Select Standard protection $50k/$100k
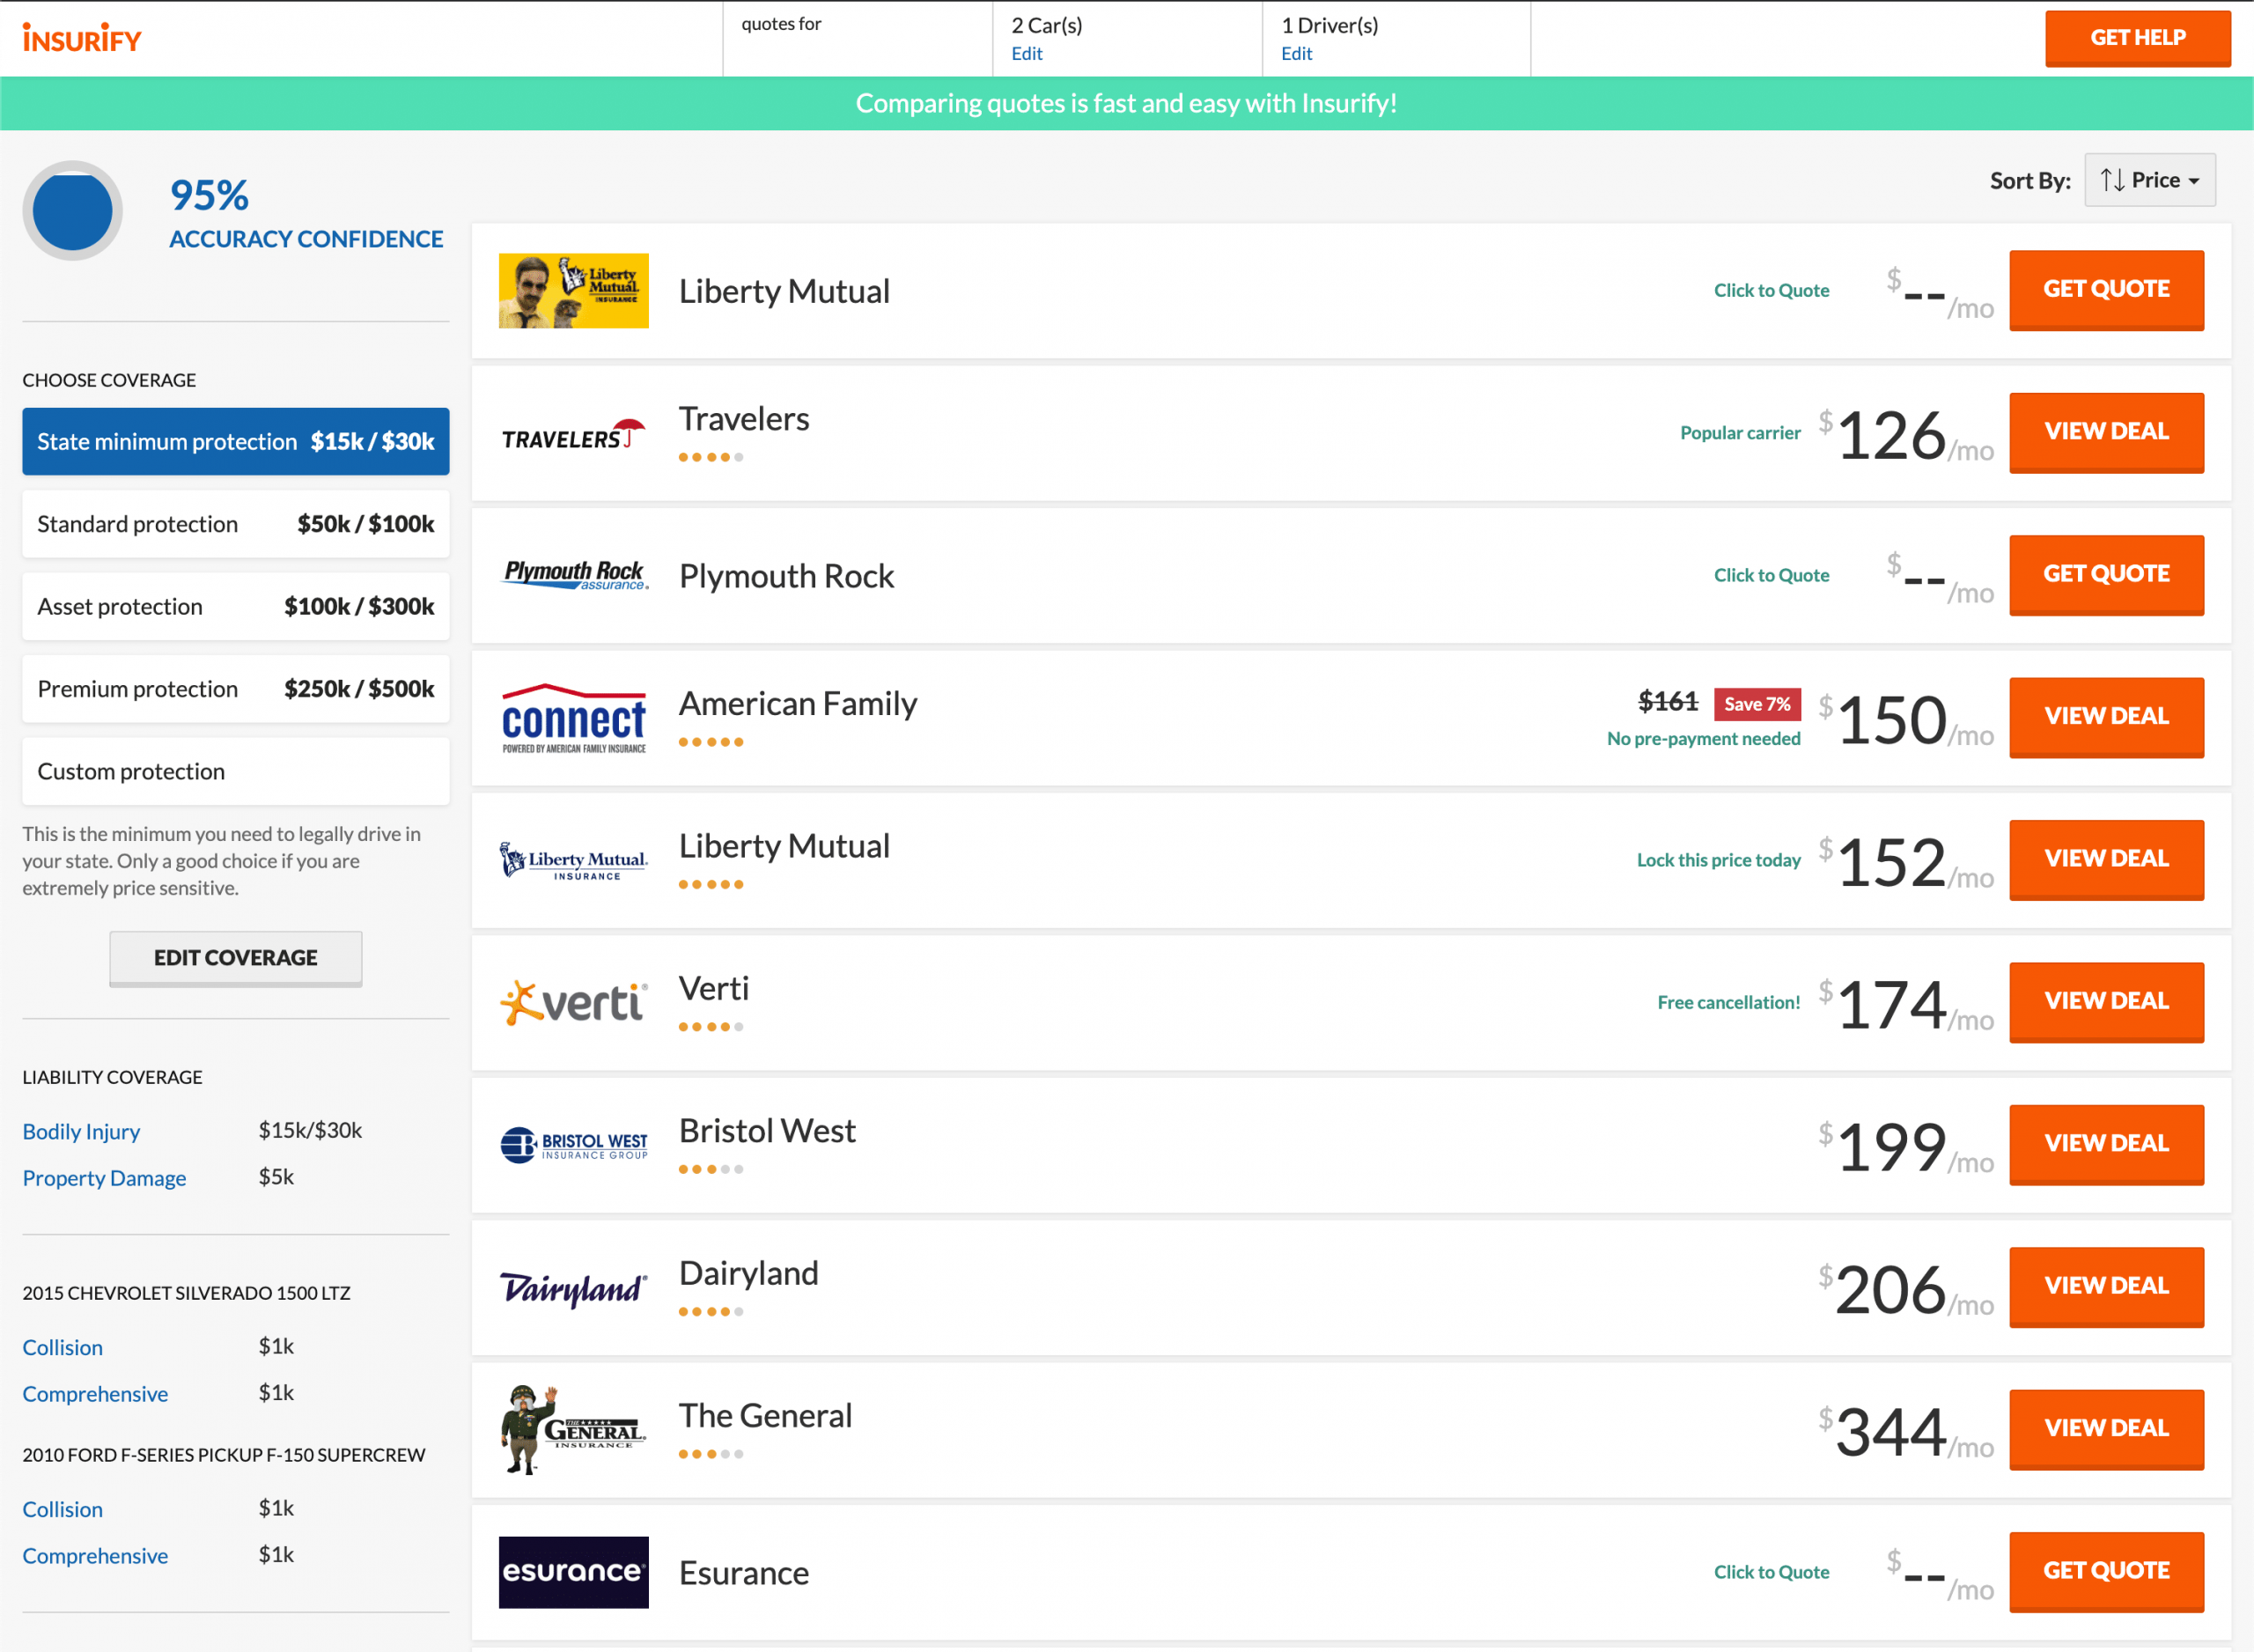2254x1652 pixels. (x=234, y=523)
